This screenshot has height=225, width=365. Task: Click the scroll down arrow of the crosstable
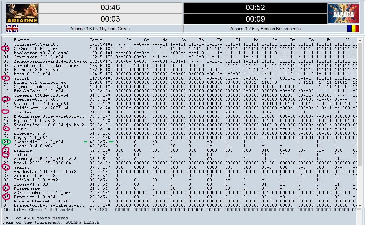360,205
